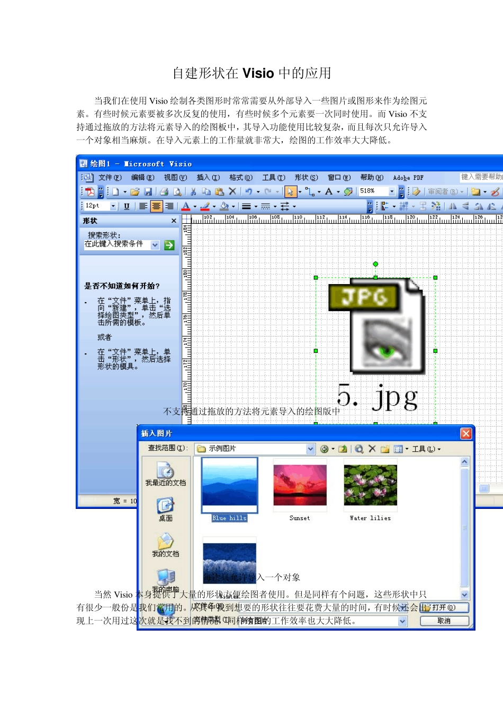Underline text with the U button
503x711 pixels.
pyautogui.click(x=127, y=206)
